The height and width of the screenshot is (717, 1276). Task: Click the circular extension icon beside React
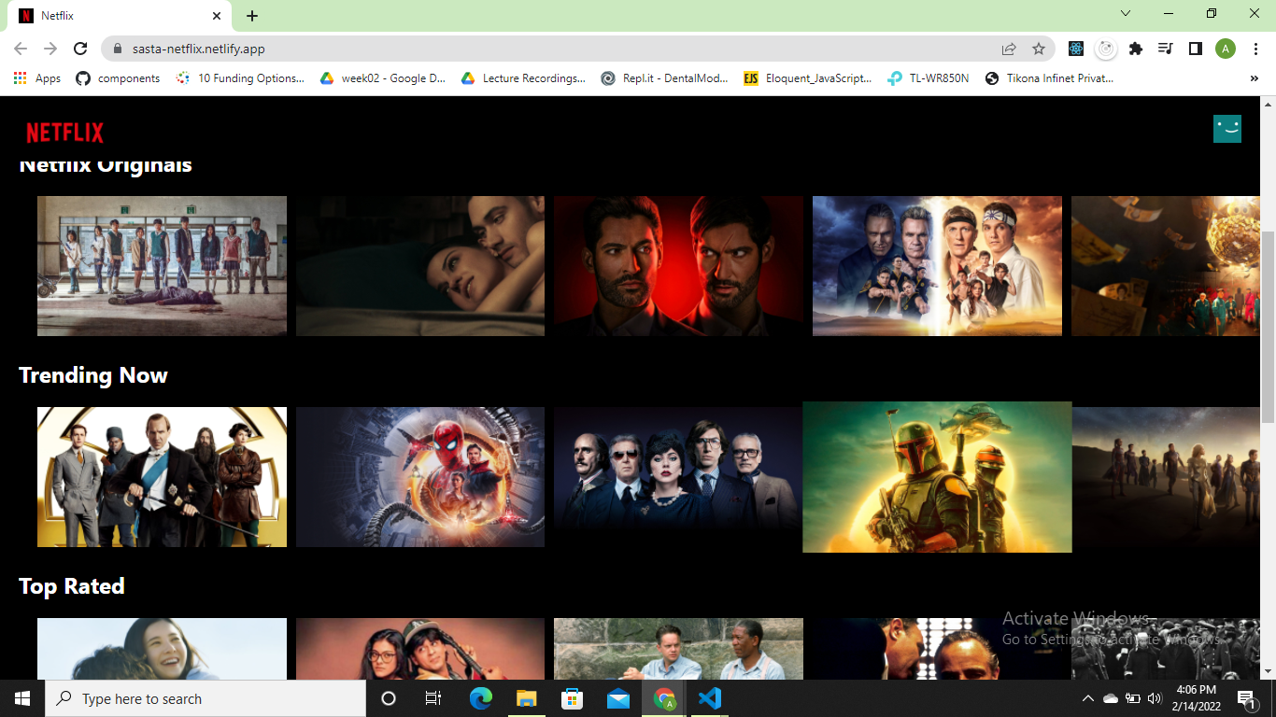coord(1106,49)
